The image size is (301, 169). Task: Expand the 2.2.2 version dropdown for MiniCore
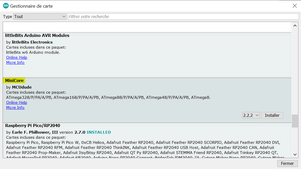251,115
